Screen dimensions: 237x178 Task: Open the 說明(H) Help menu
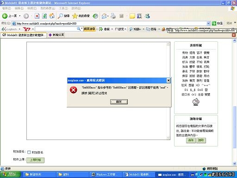click(x=76, y=8)
